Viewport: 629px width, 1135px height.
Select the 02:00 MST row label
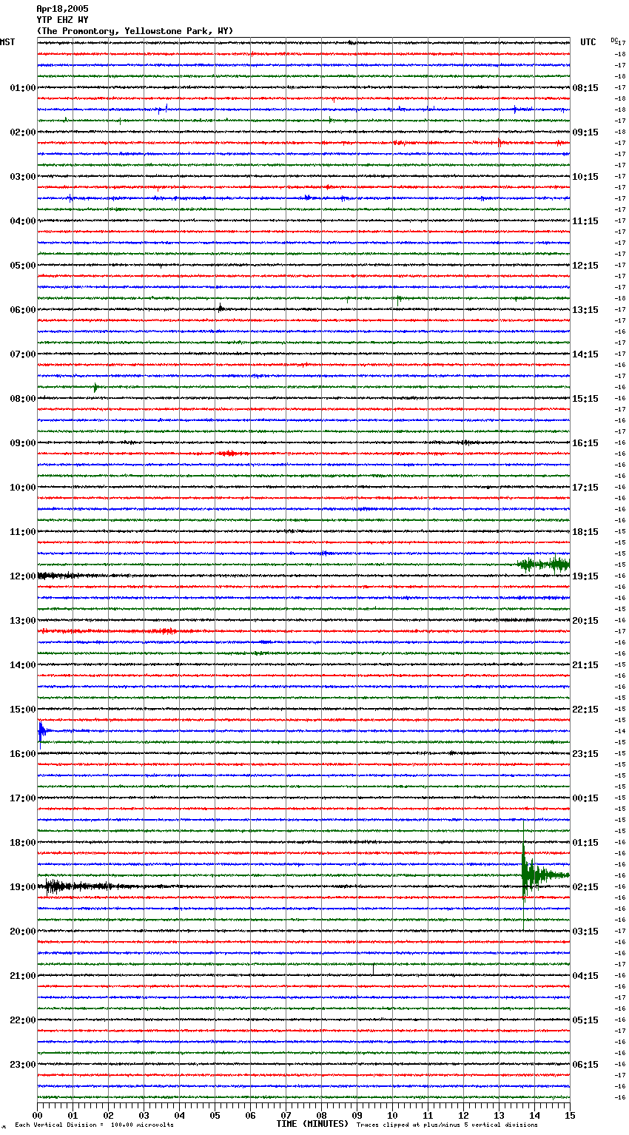coord(23,132)
